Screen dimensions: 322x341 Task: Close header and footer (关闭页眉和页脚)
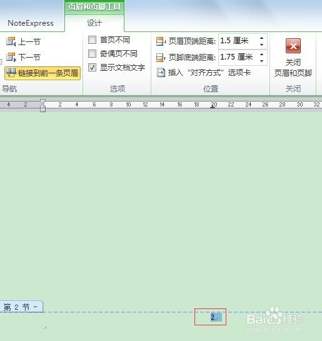[x=293, y=58]
